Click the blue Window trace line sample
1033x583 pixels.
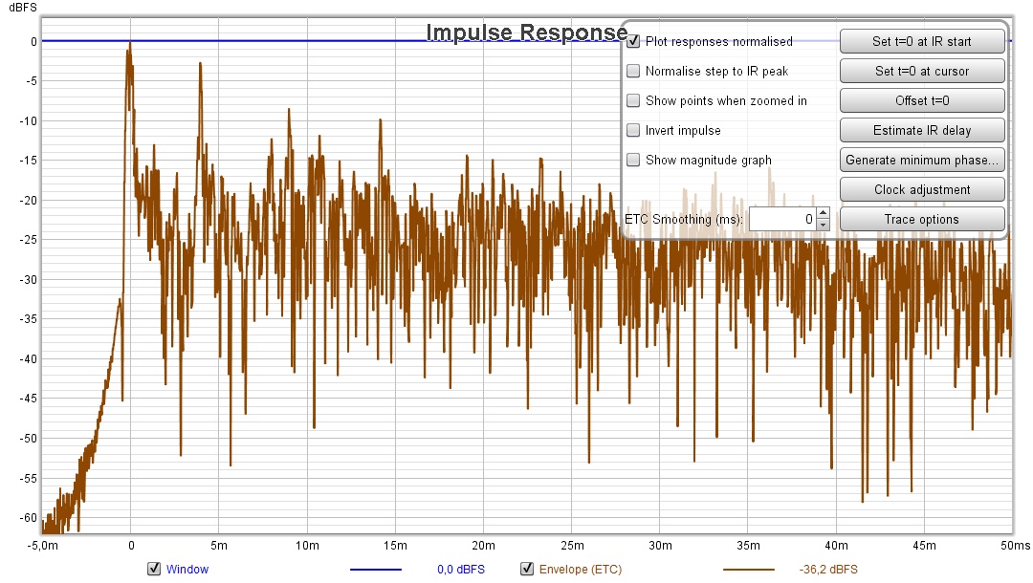[376, 570]
